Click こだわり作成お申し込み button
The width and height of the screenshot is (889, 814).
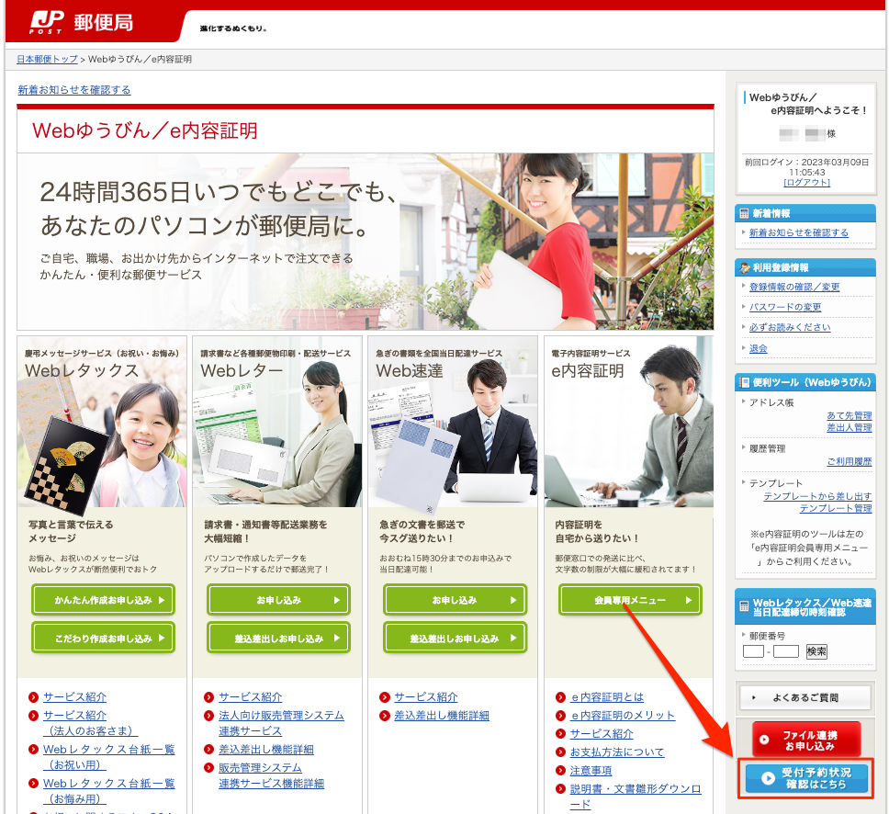pos(103,639)
